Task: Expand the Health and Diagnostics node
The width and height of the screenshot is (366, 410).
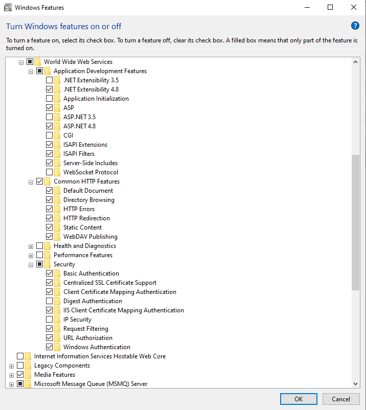Action: [x=31, y=246]
